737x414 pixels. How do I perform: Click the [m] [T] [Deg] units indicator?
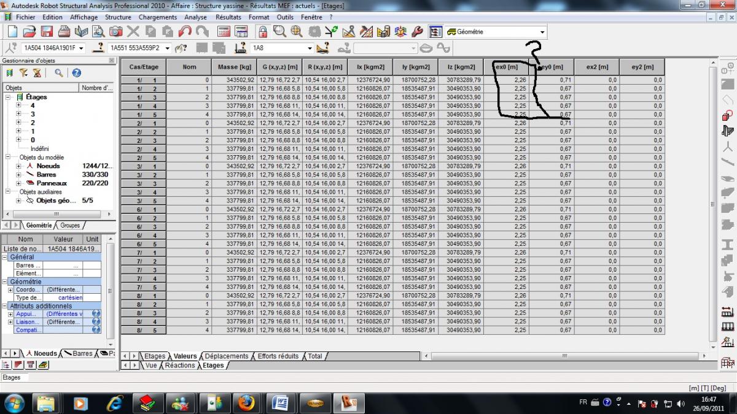708,388
